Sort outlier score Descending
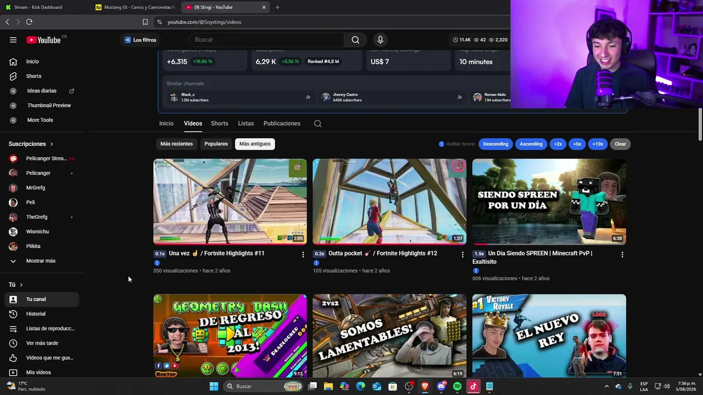 [x=495, y=144]
